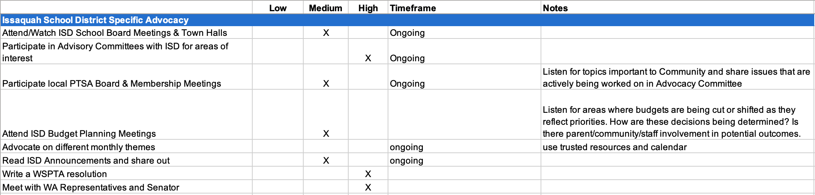Select the Attend/Watch ISD School Board Meetings cell
The width and height of the screenshot is (815, 195).
tap(126, 32)
